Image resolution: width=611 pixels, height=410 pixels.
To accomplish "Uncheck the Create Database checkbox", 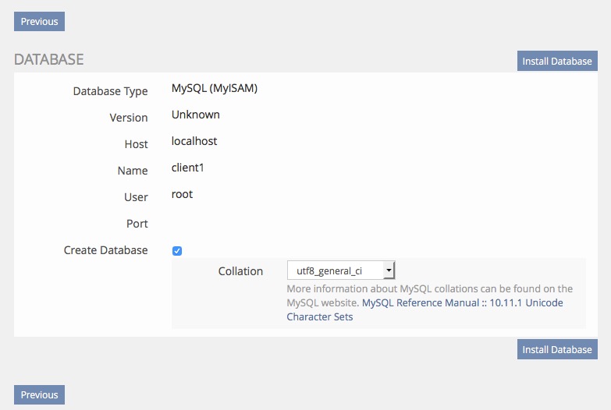I will (177, 251).
